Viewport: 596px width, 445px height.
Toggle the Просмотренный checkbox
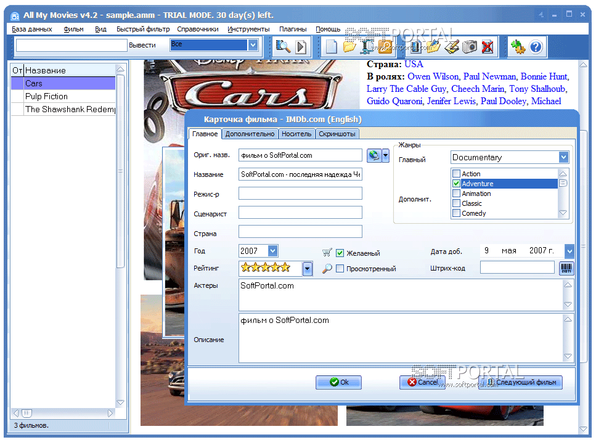click(x=340, y=269)
